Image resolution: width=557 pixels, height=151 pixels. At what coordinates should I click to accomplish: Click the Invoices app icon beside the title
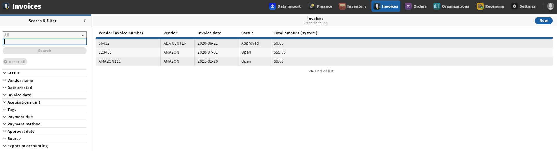[6, 6]
